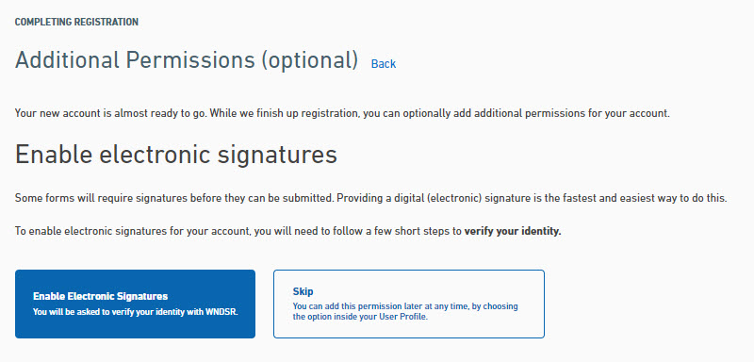Click the COMPLETING REGISTRATION label
The width and height of the screenshot is (754, 362).
(76, 22)
